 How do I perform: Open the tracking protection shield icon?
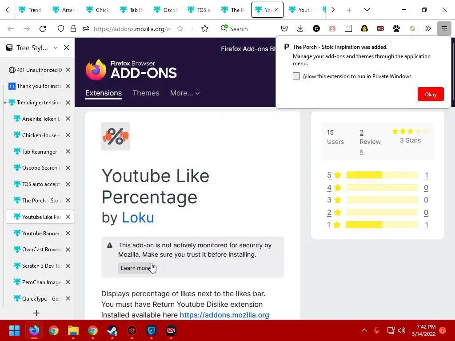pos(60,29)
